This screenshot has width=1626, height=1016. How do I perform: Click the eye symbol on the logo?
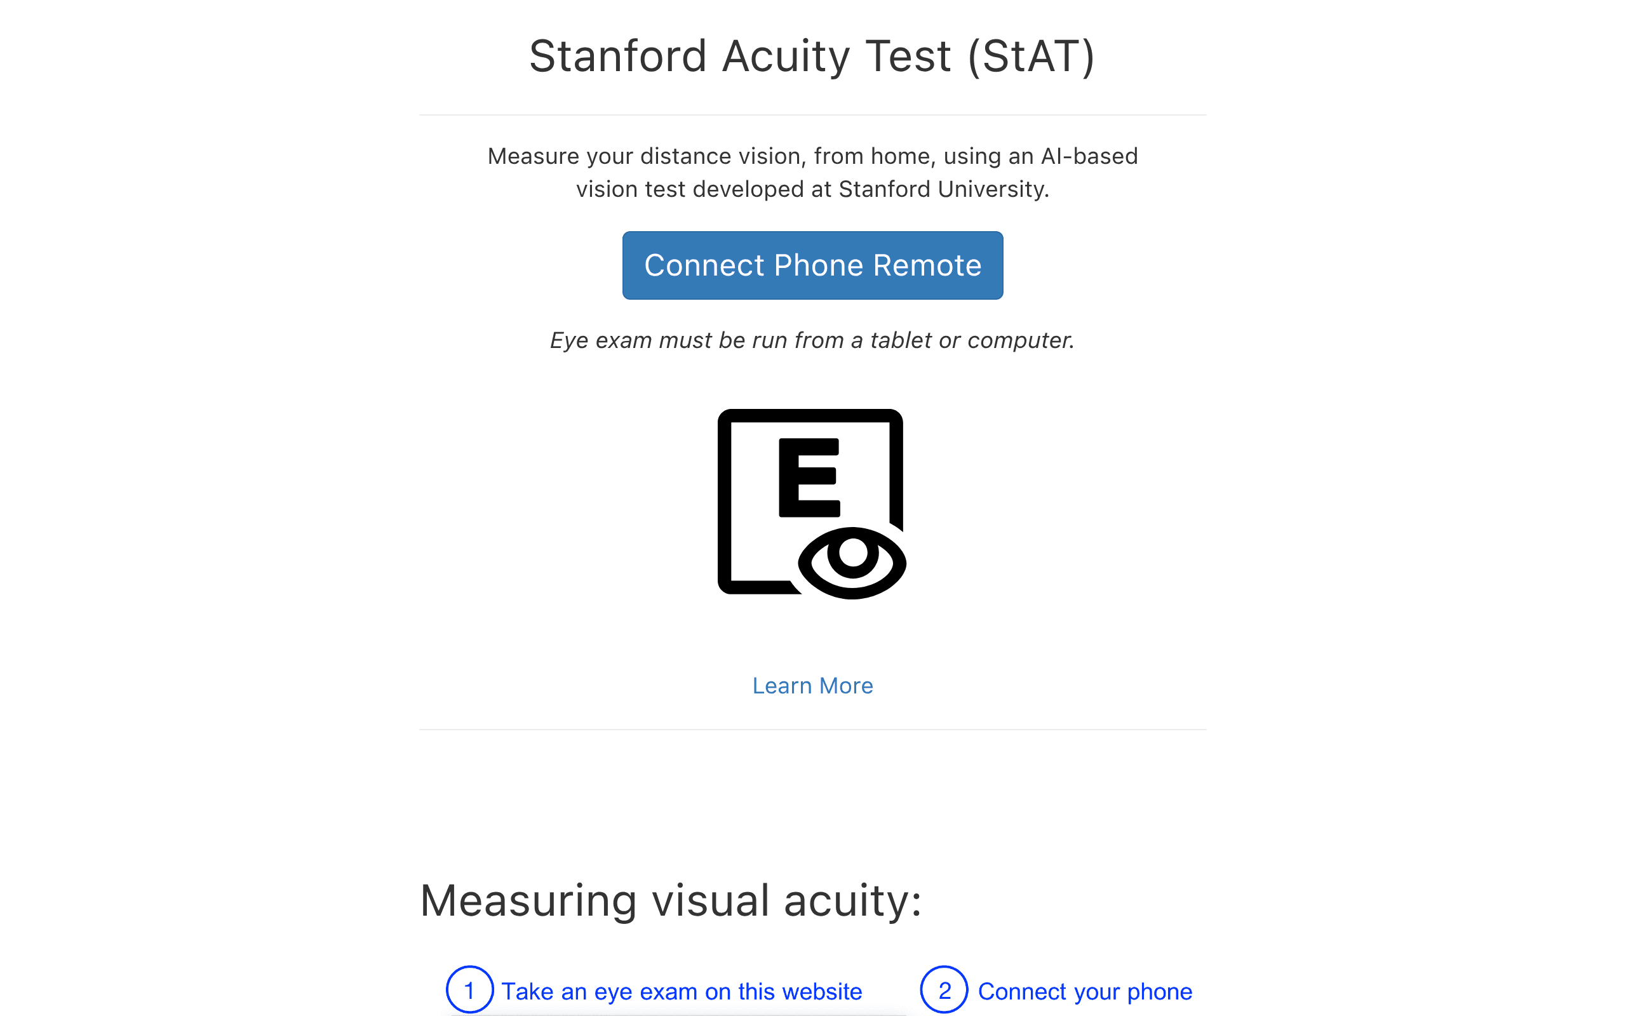click(852, 563)
